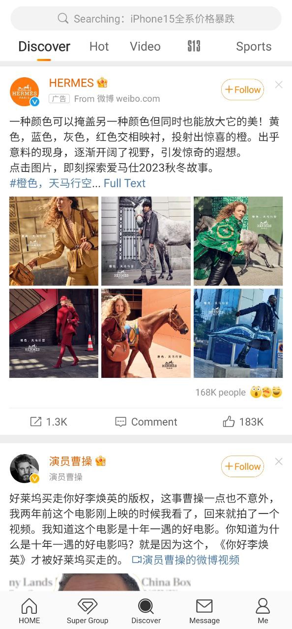Open the Super Group diamond icon
Image resolution: width=292 pixels, height=629 pixels.
[88, 606]
